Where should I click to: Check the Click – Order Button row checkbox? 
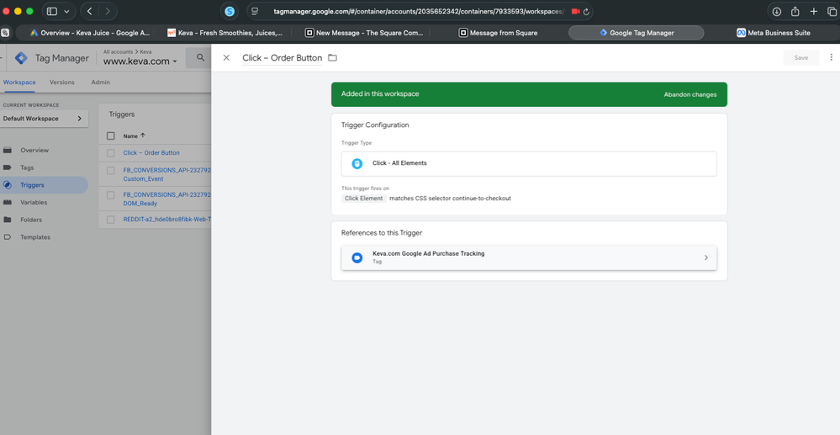click(111, 153)
